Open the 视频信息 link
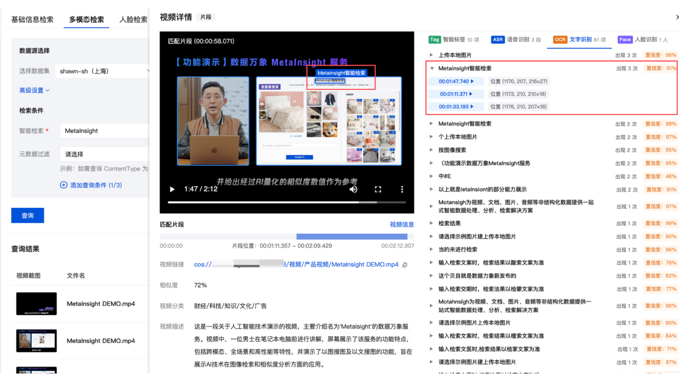 coord(402,225)
